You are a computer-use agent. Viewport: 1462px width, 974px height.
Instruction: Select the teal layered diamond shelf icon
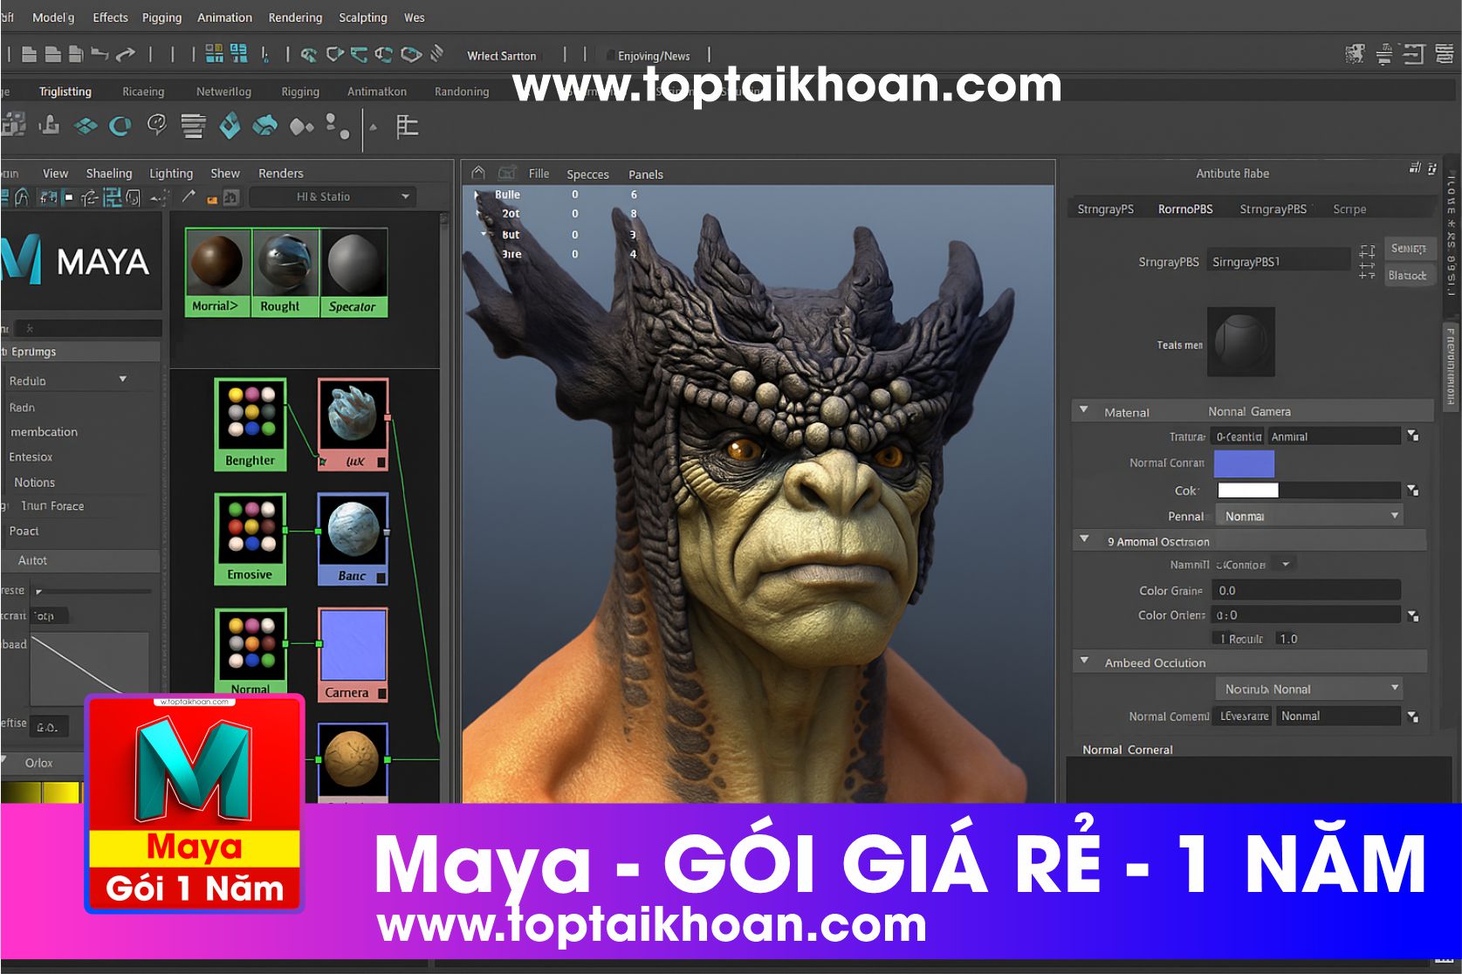[86, 127]
